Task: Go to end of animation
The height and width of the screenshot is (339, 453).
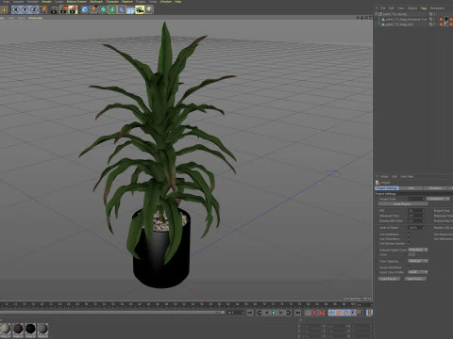Action: point(297,313)
